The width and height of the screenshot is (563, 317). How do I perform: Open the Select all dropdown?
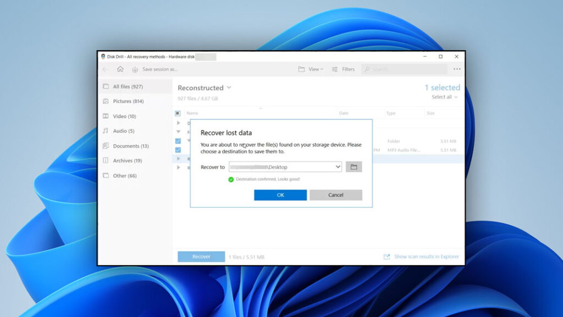click(443, 97)
